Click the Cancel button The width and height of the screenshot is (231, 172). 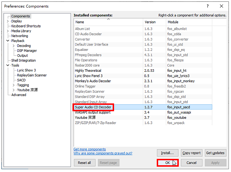[x=192, y=163]
